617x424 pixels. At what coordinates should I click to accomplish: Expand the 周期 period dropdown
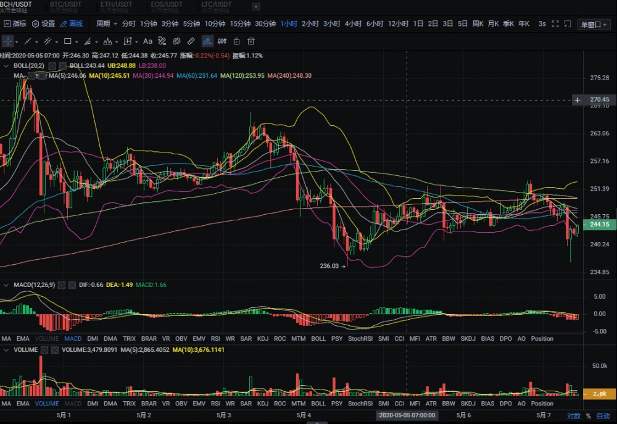point(106,24)
